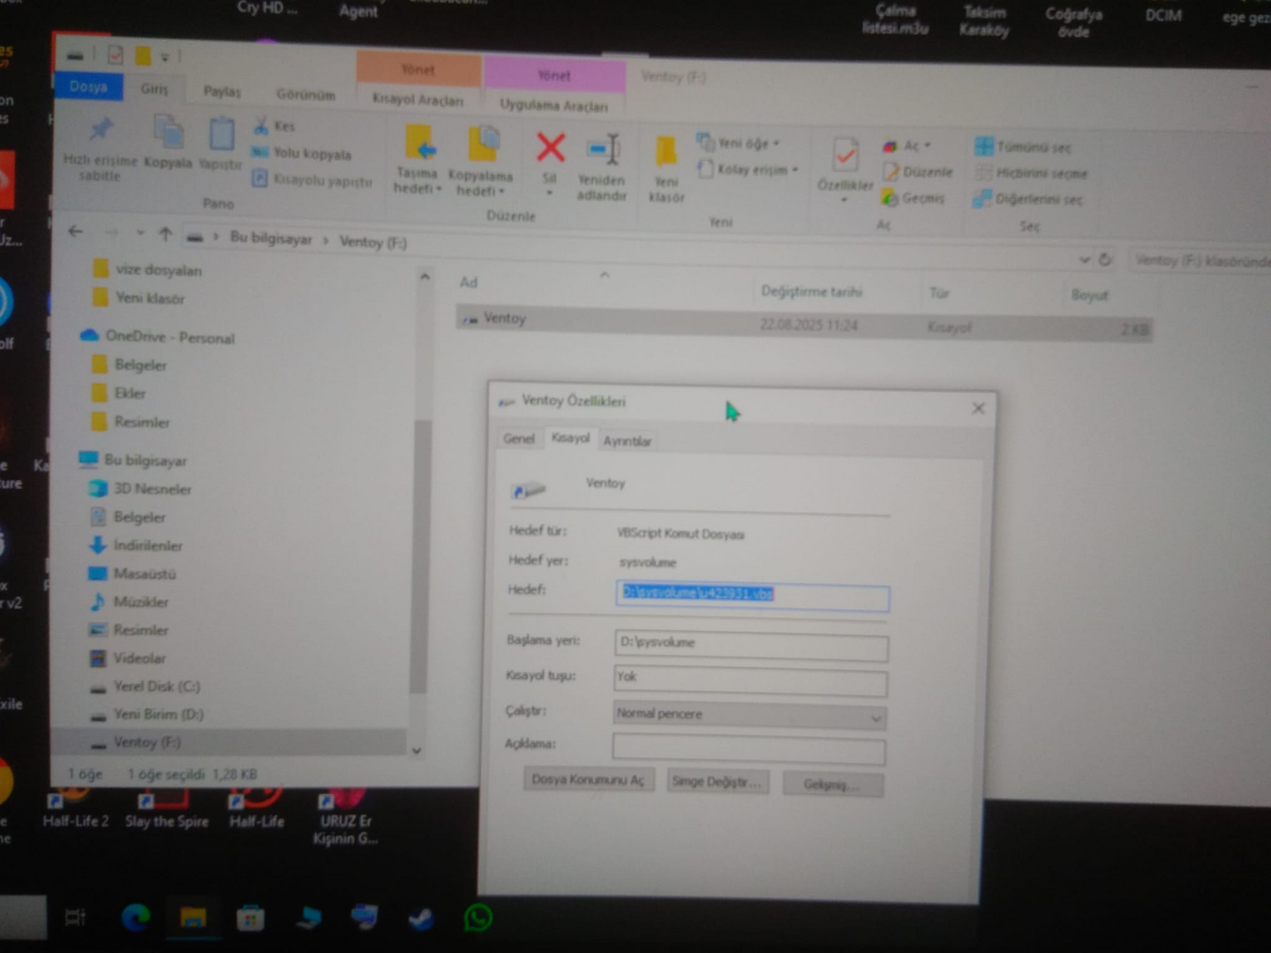Screen dimensions: 1271x953
Task: Open Steam from the taskbar
Action: 420,919
